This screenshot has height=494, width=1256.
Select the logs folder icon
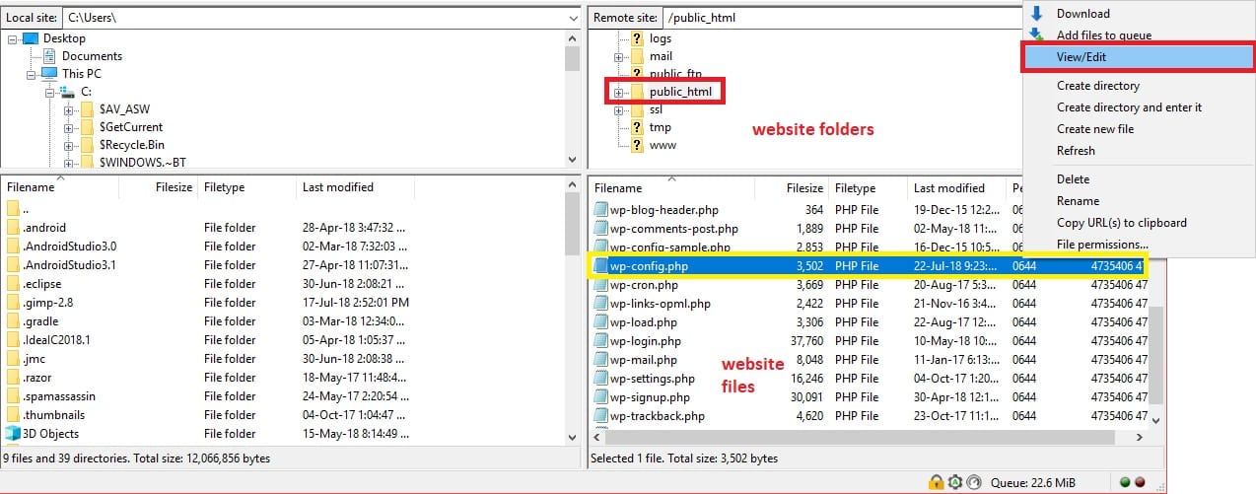coord(637,38)
